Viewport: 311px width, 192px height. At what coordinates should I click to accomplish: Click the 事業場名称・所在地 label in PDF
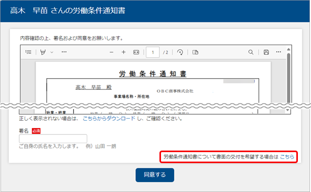tap(131, 97)
